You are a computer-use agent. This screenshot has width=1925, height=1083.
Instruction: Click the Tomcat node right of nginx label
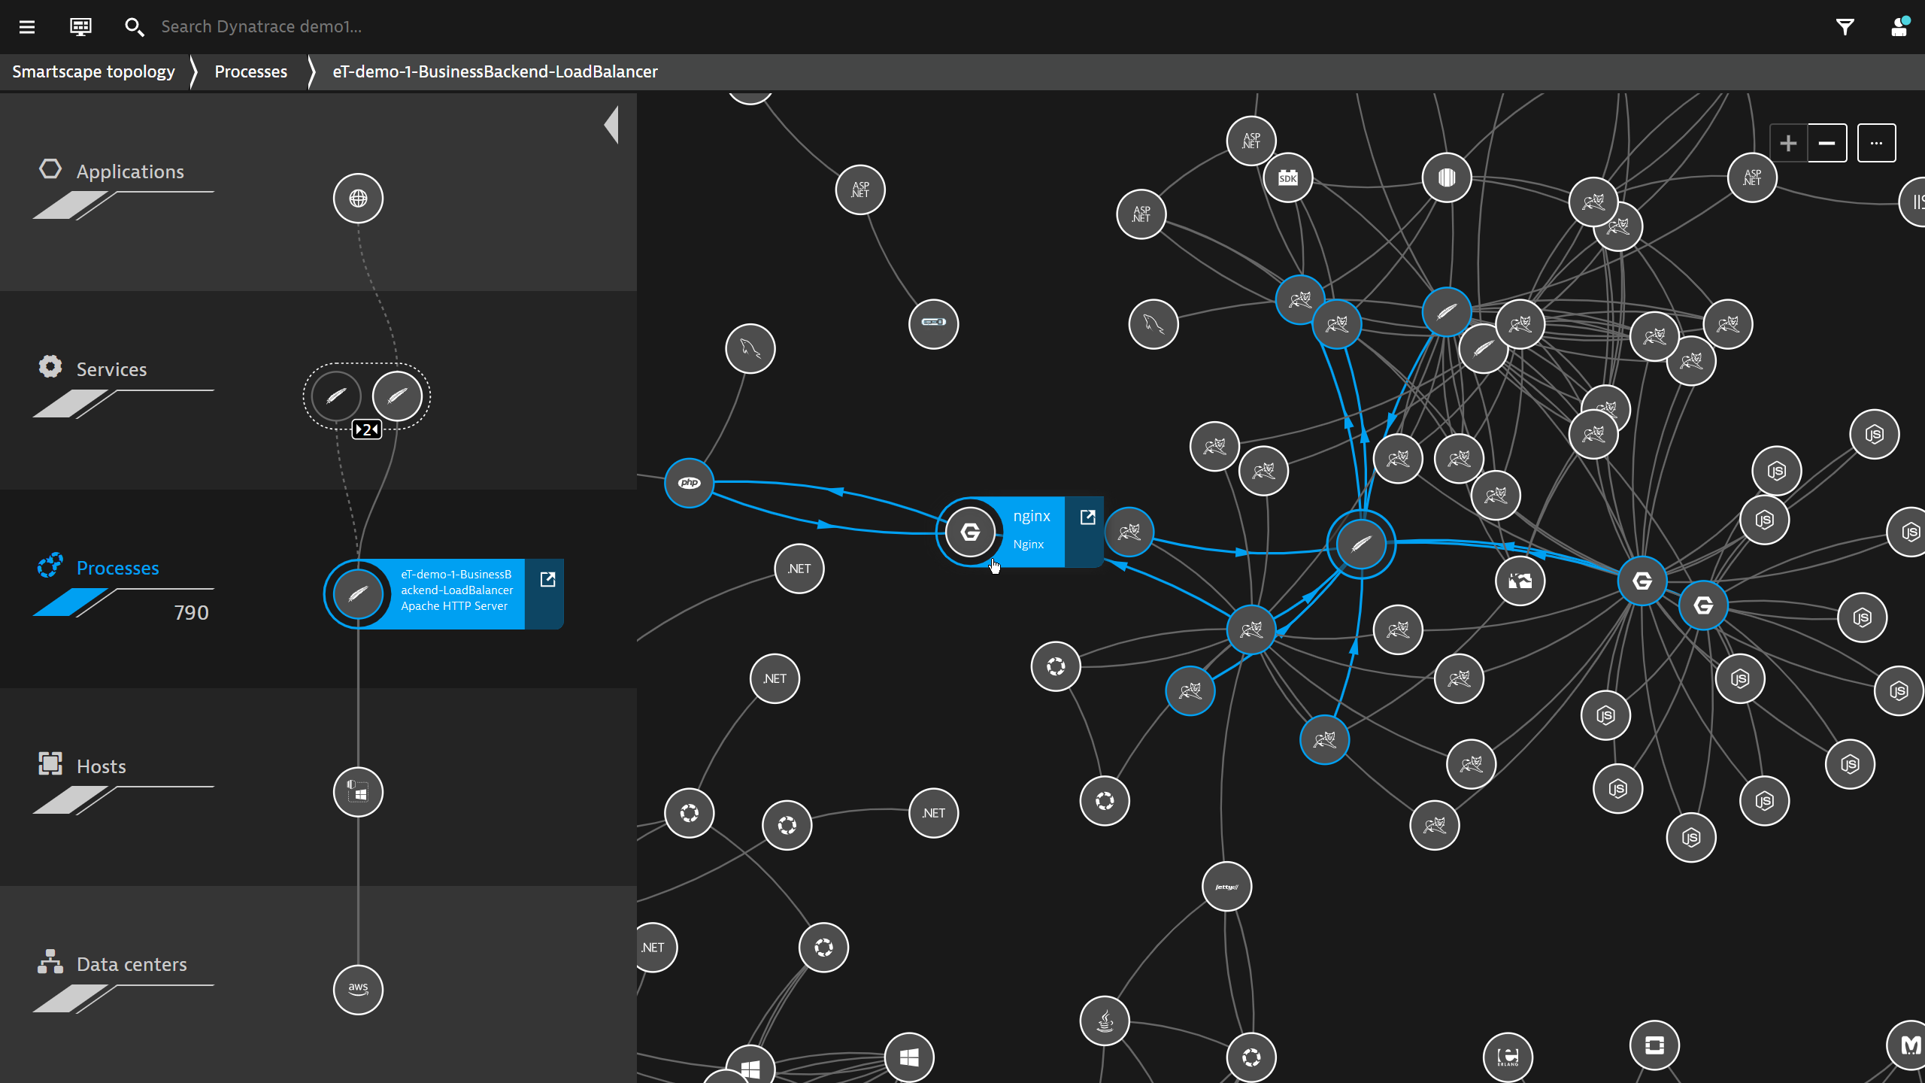1129,532
